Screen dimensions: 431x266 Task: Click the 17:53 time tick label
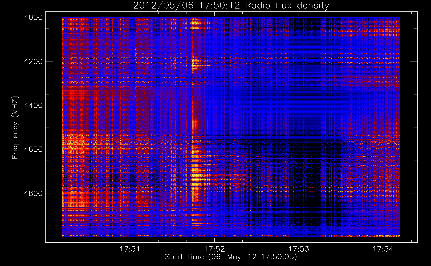click(x=299, y=249)
